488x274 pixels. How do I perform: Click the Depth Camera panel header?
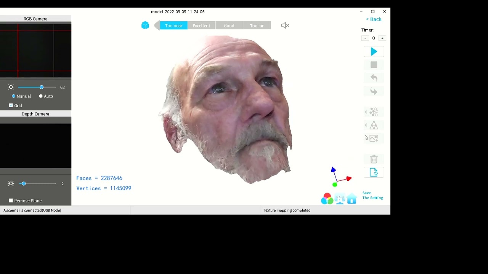tap(35, 114)
